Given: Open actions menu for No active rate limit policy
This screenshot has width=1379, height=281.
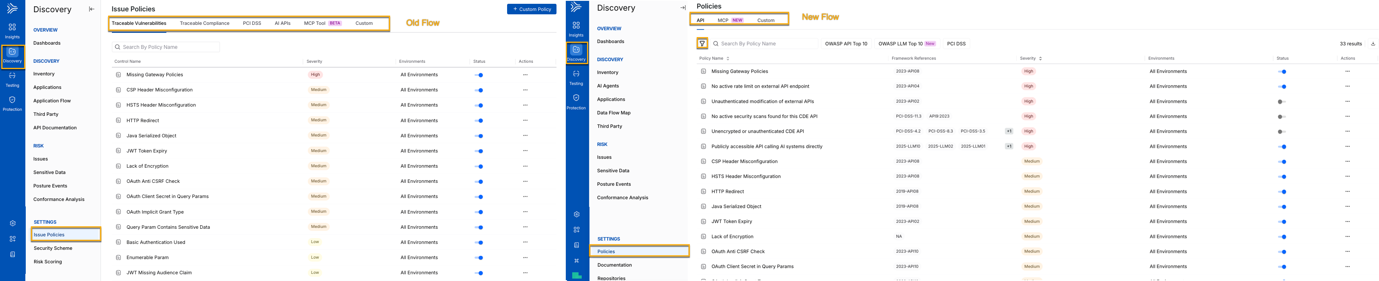Looking at the screenshot, I should [1347, 86].
